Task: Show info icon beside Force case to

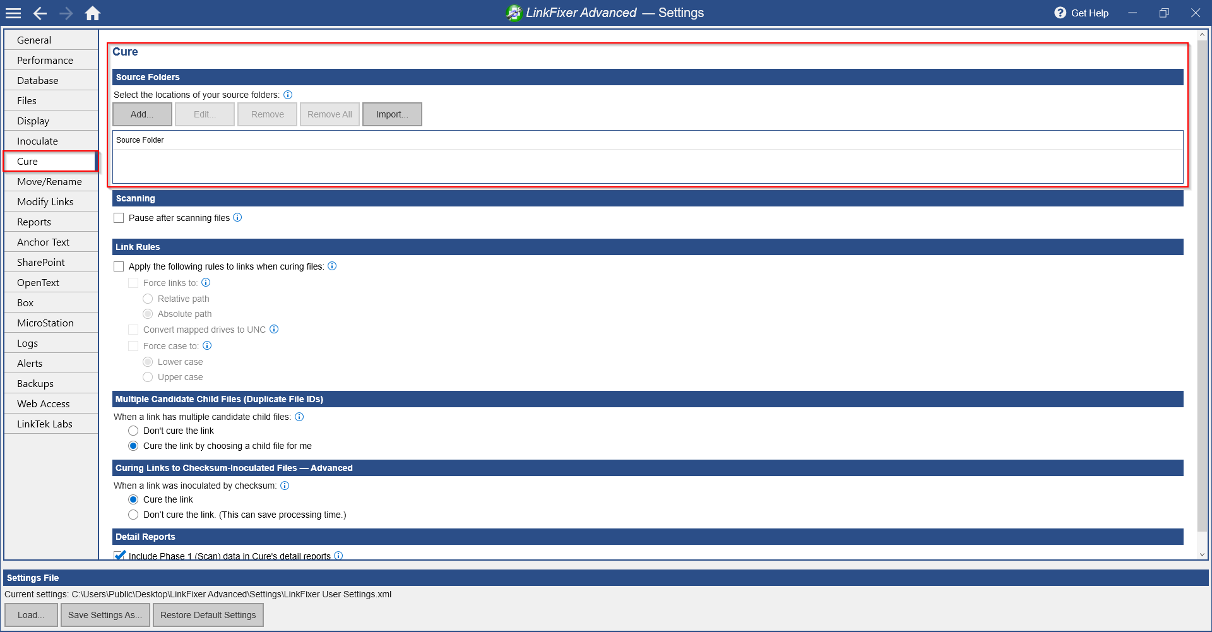Action: (207, 345)
